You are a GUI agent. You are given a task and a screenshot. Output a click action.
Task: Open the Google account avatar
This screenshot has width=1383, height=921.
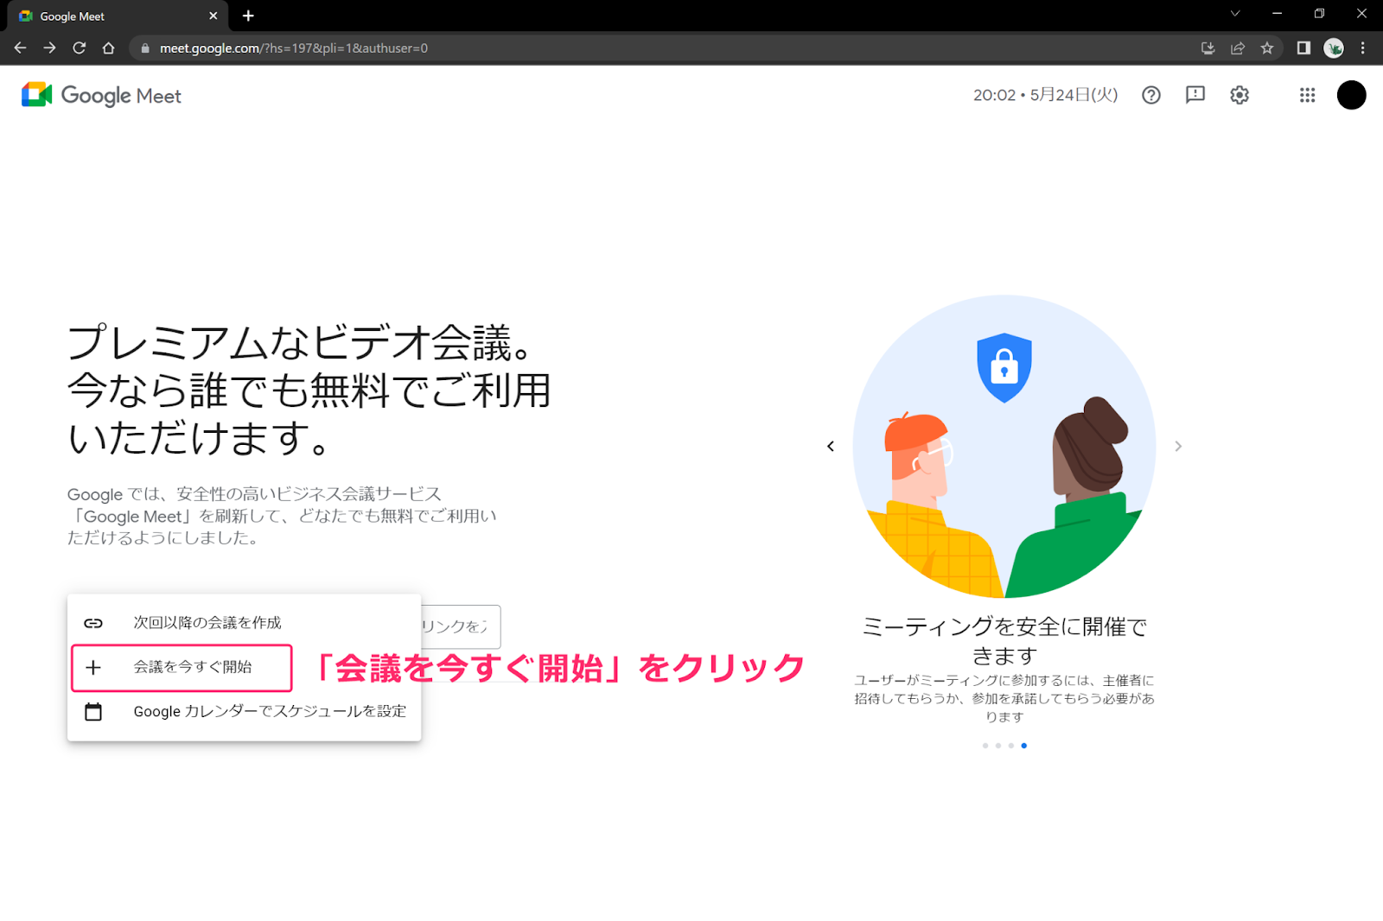[x=1351, y=95]
